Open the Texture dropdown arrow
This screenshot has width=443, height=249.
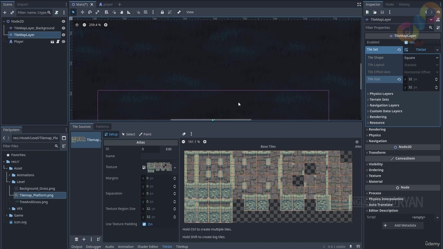[x=175, y=168]
